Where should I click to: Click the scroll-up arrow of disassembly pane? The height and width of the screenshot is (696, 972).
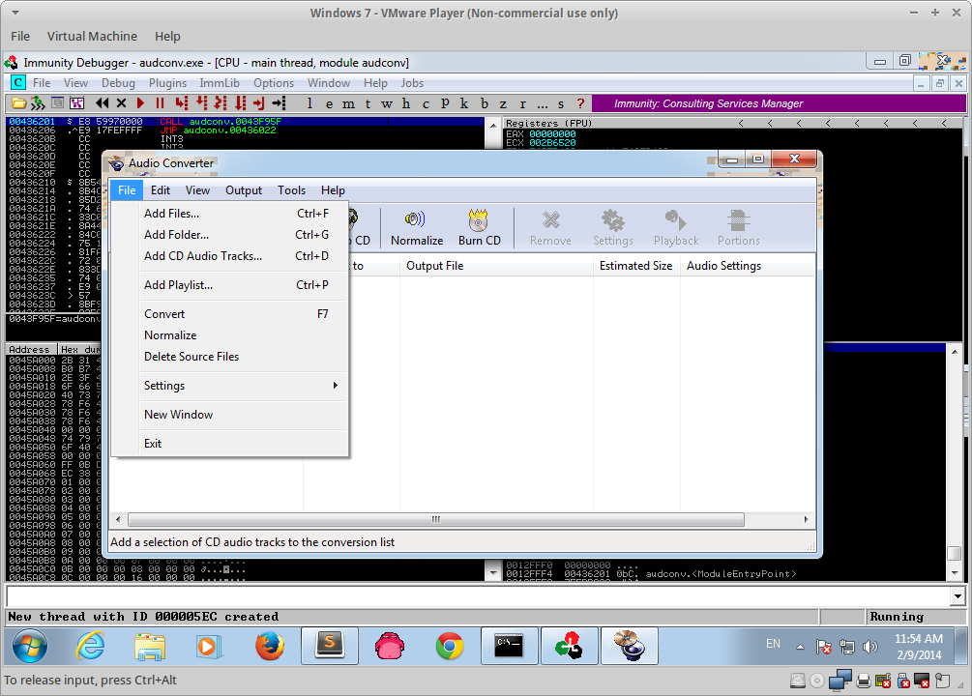tap(493, 125)
